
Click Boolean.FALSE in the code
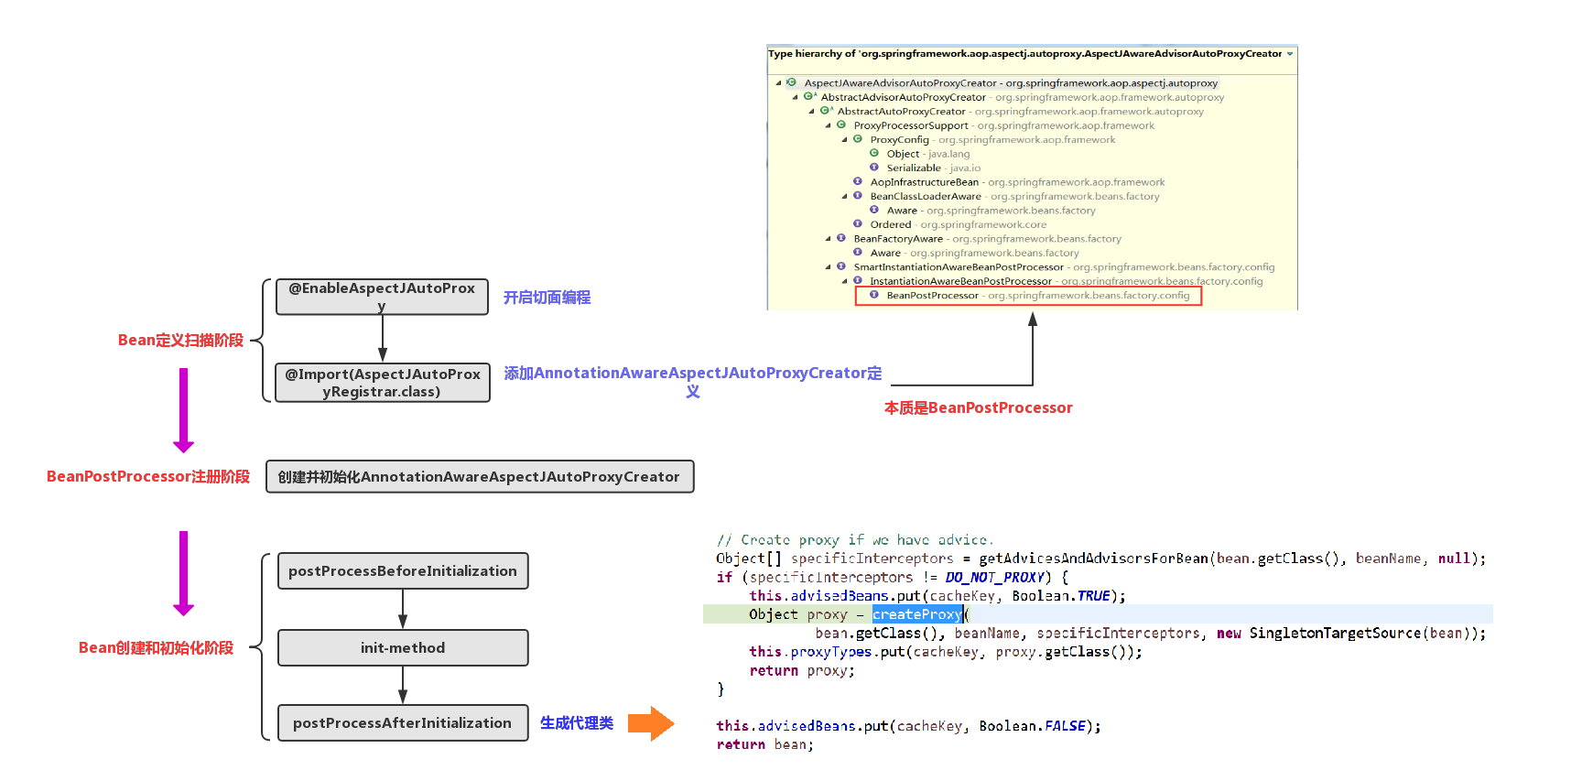(1033, 726)
